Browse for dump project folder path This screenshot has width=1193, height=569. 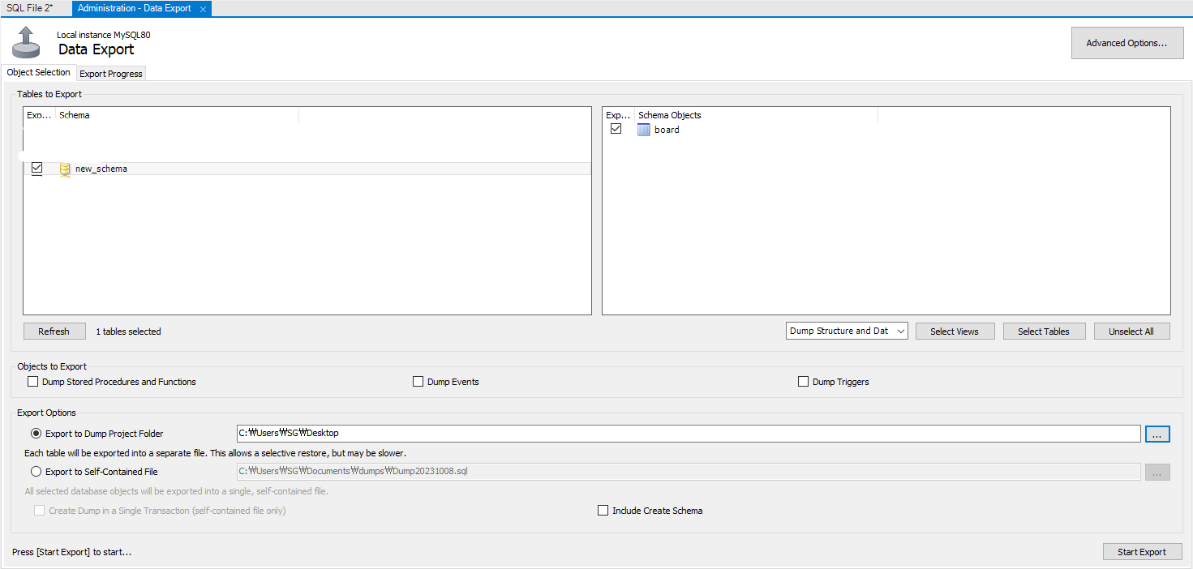pos(1157,434)
